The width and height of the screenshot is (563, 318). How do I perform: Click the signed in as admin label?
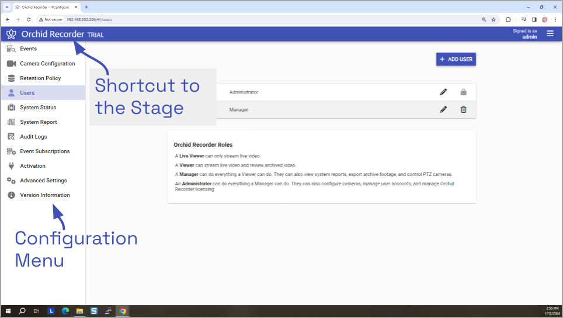pyautogui.click(x=524, y=34)
